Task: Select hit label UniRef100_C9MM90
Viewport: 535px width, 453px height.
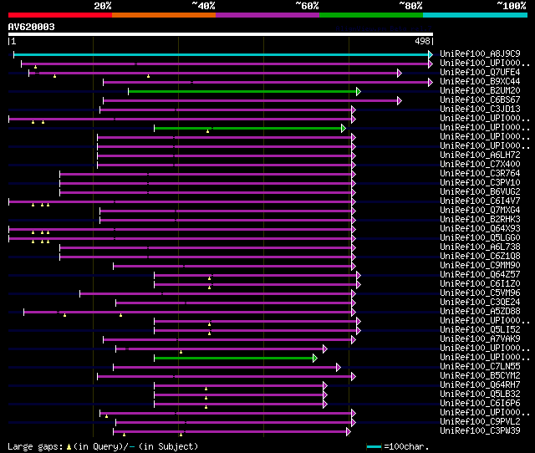Action: [480, 266]
